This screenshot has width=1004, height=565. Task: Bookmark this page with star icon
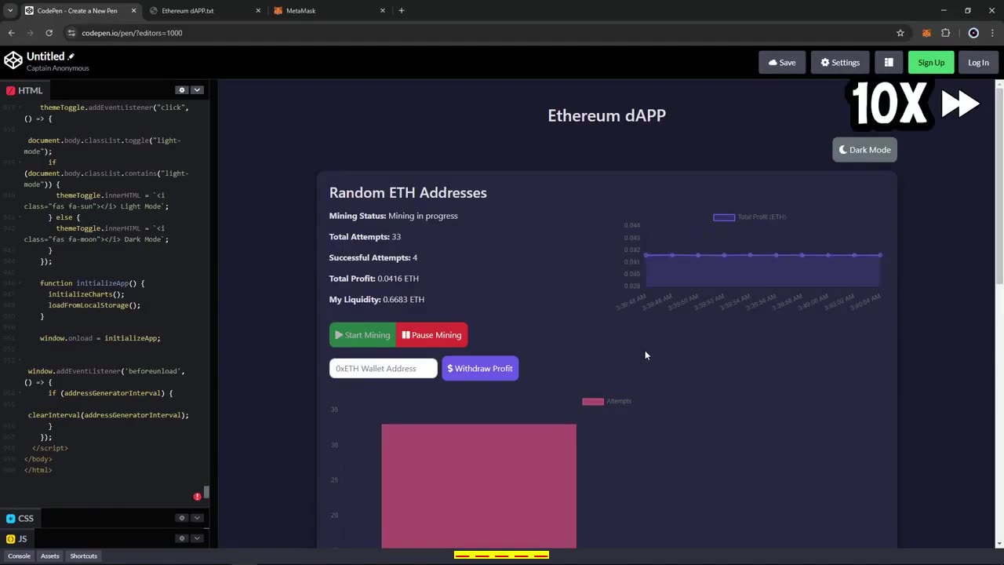(x=900, y=33)
